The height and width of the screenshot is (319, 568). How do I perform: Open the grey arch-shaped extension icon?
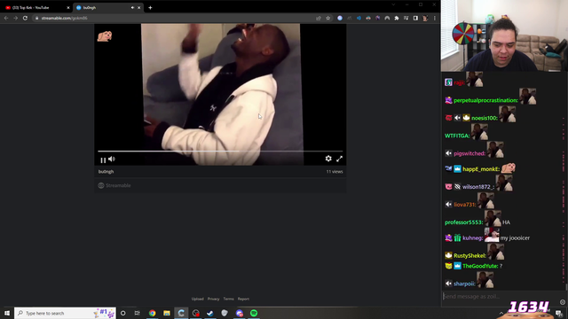[387, 18]
